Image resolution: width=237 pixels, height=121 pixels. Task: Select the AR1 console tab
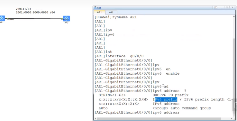coord(99,13)
